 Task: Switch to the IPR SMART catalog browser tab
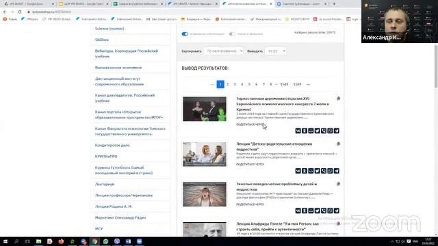click(x=193, y=4)
